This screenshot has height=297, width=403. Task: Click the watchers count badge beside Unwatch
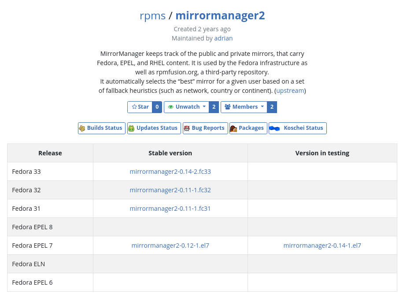click(214, 107)
